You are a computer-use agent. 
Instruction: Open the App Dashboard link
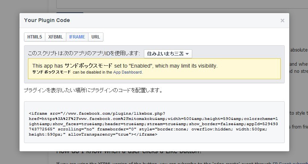tap(127, 72)
